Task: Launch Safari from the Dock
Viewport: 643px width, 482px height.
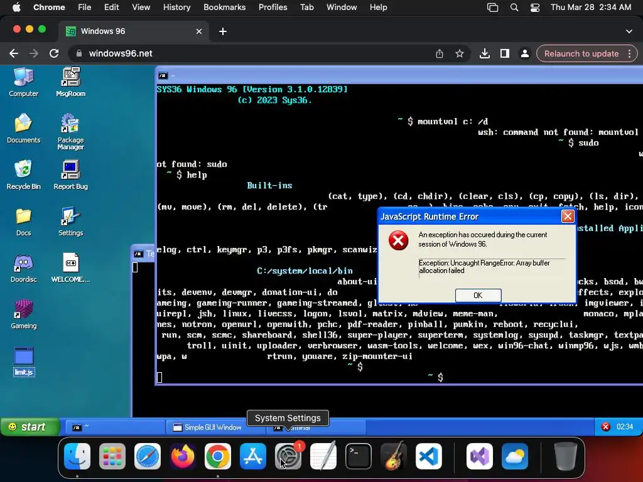Action: (x=147, y=456)
